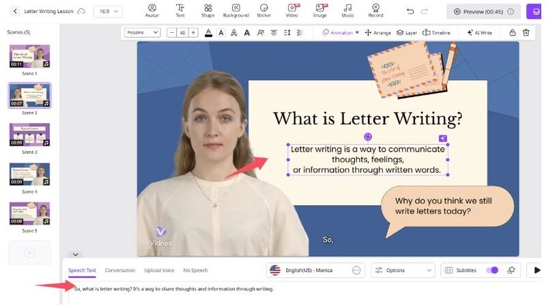Click the font size value 40
Viewport: 546px width, 306px height.
point(182,33)
